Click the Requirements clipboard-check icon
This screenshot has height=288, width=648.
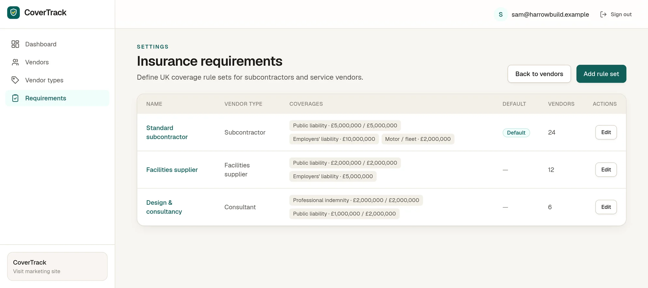(x=15, y=98)
